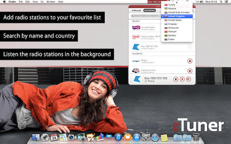Switch to the Favorites tab
Image resolution: width=231 pixels, height=144 pixels.
(x=149, y=10)
